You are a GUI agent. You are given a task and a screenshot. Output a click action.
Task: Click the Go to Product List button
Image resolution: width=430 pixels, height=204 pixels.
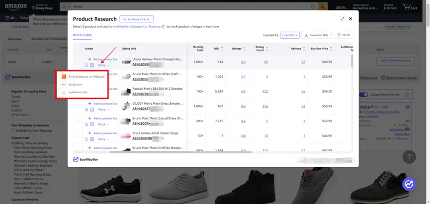coord(137,19)
